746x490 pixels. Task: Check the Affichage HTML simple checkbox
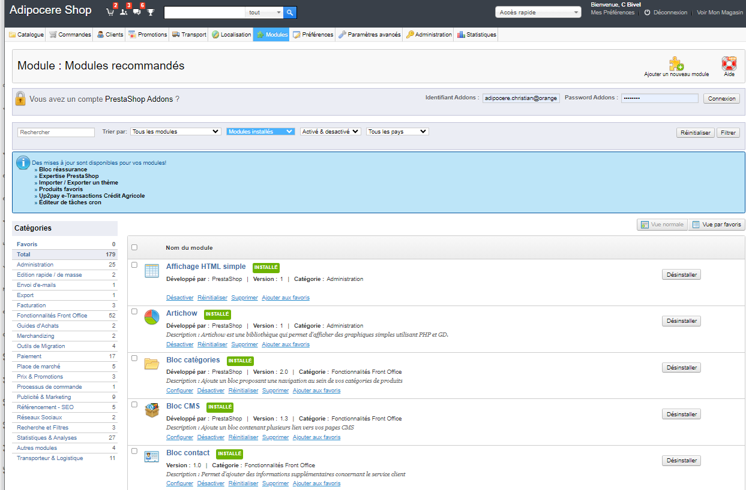[x=134, y=265]
